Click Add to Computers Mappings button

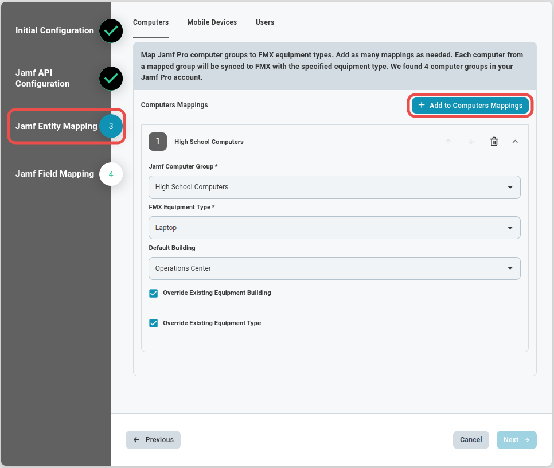click(x=470, y=106)
